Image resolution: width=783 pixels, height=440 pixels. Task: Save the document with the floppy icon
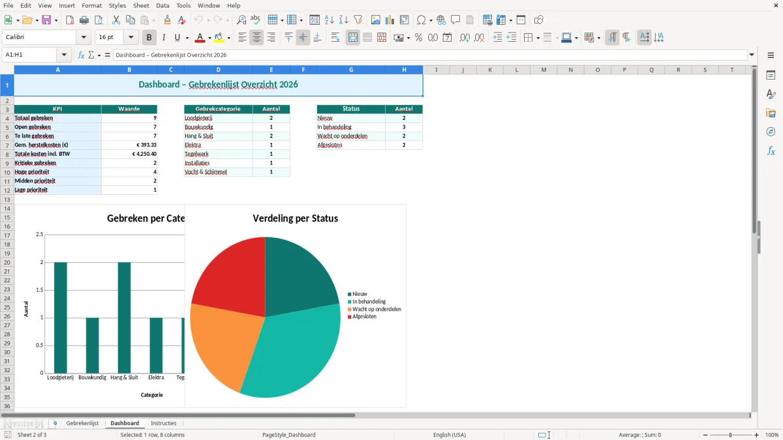pyautogui.click(x=46, y=20)
